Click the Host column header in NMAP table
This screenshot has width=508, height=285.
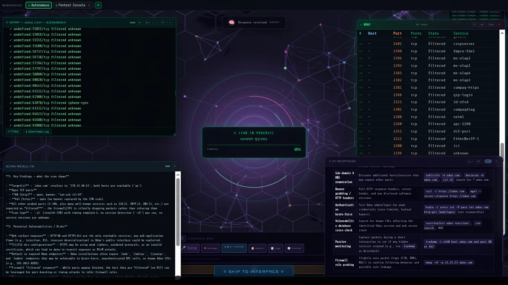(x=372, y=33)
